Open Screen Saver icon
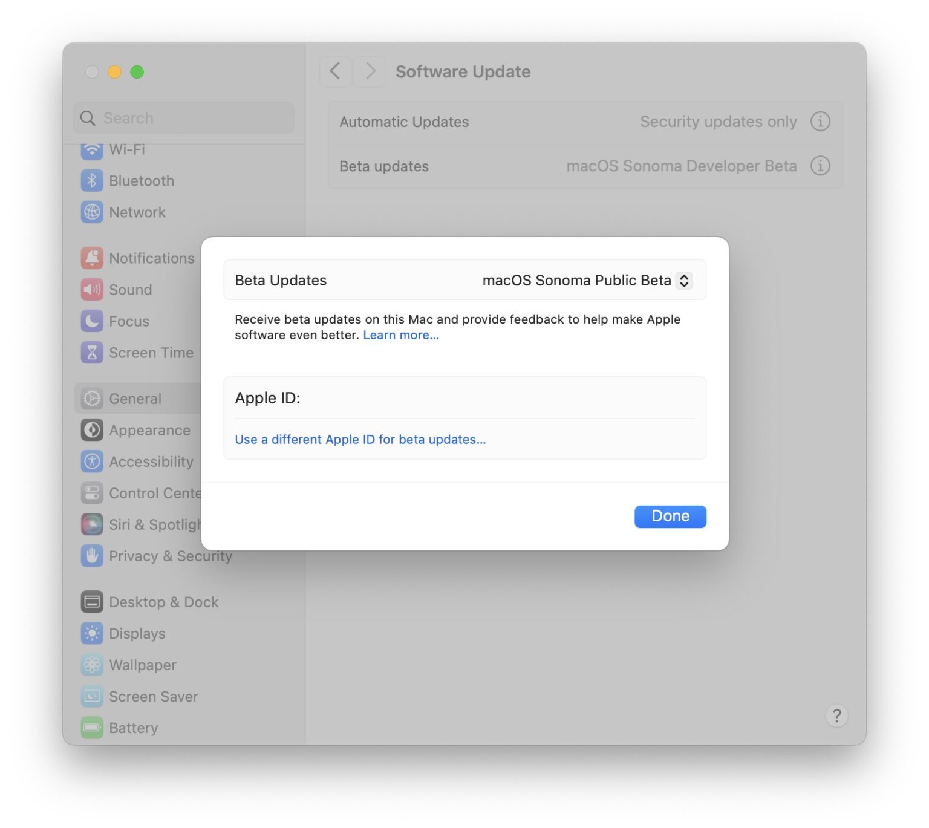The height and width of the screenshot is (828, 929). click(92, 696)
